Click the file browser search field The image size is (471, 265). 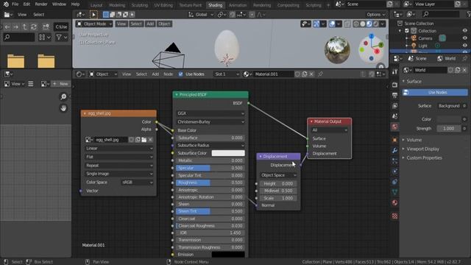(x=19, y=38)
